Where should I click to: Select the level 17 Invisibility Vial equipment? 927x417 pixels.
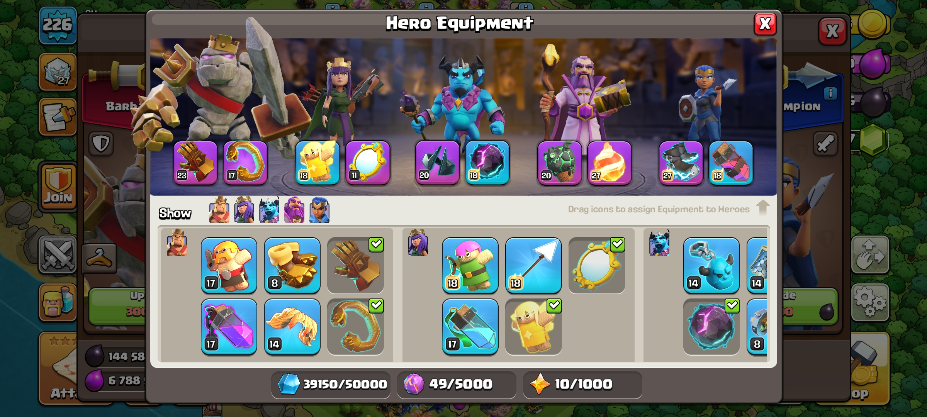[x=470, y=327]
